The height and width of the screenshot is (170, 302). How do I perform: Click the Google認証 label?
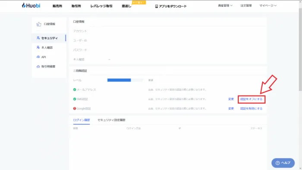click(x=84, y=108)
